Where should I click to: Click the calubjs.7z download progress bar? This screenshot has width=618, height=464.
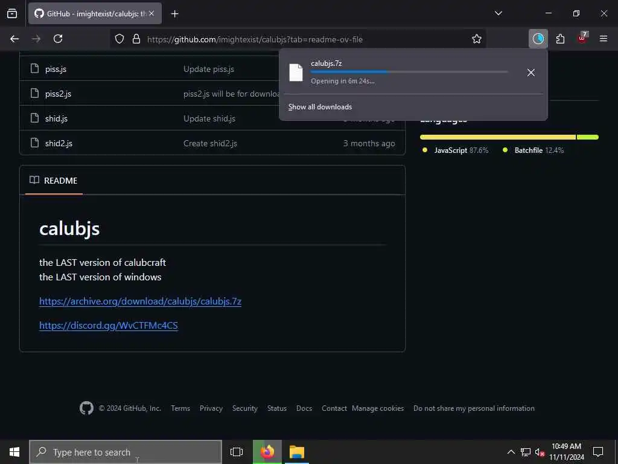coord(409,72)
